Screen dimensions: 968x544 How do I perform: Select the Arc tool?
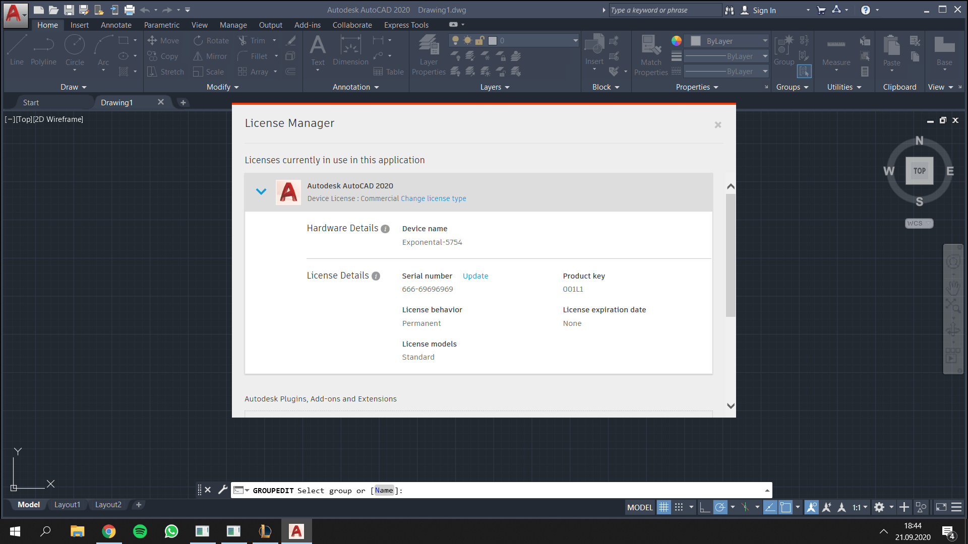[x=103, y=50]
